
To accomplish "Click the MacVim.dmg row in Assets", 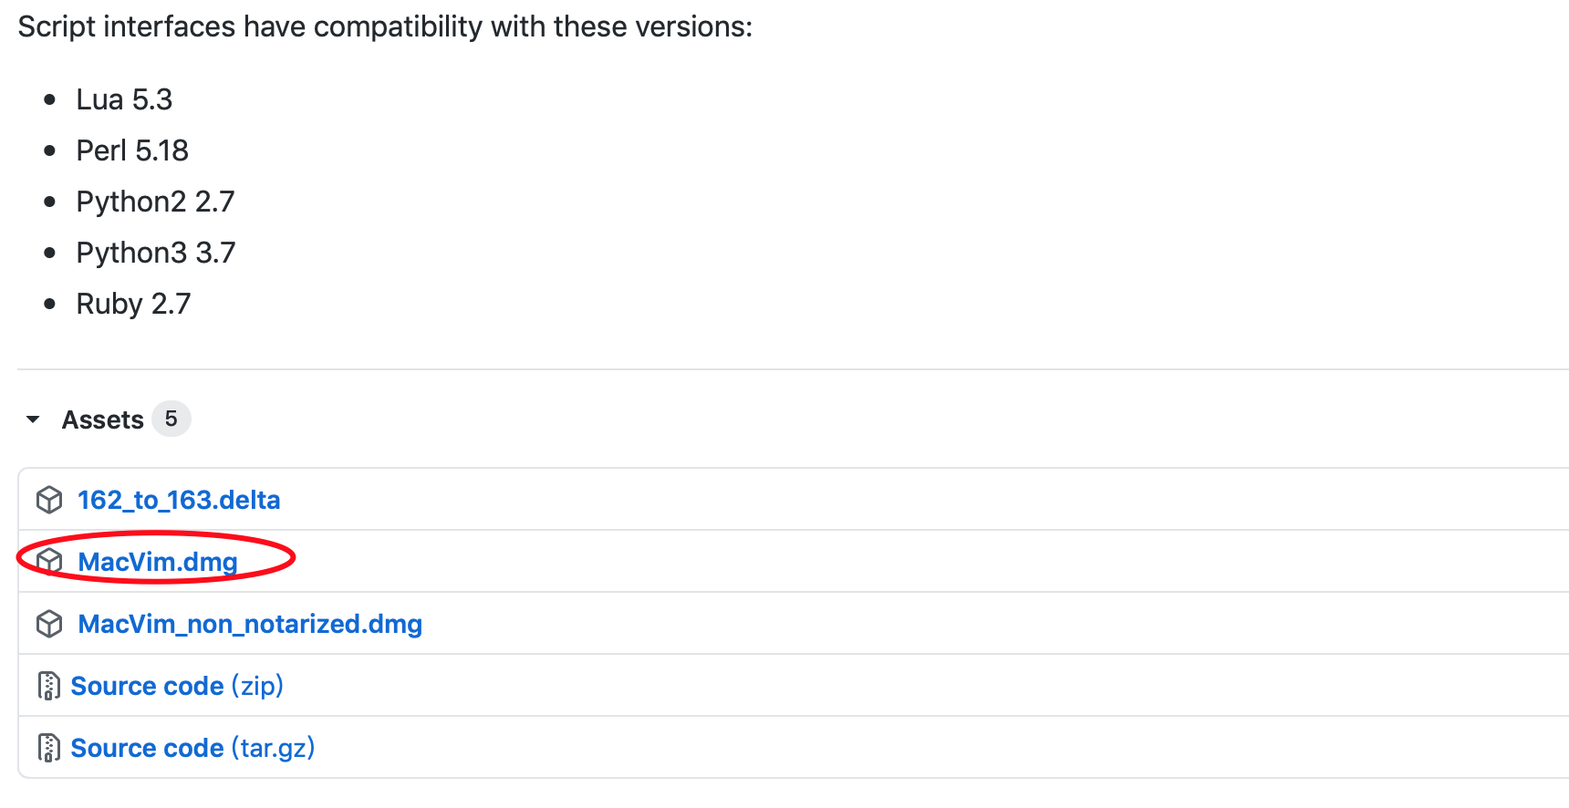I will click(x=157, y=562).
